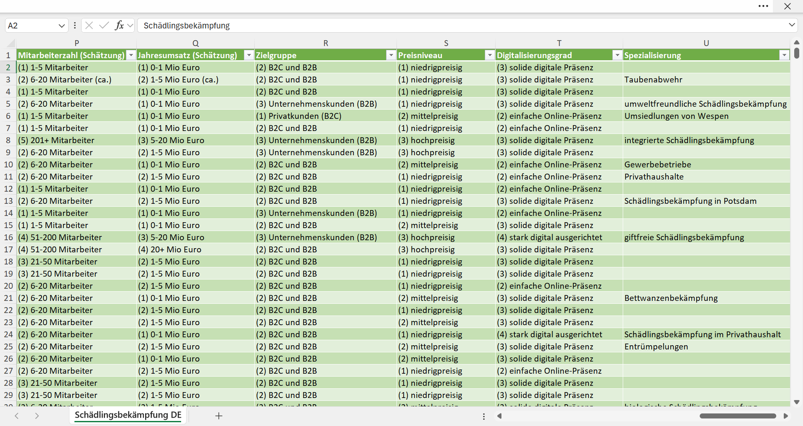The width and height of the screenshot is (803, 426).
Task: Open filter dropdown for Zielgruppe column
Action: [391, 55]
